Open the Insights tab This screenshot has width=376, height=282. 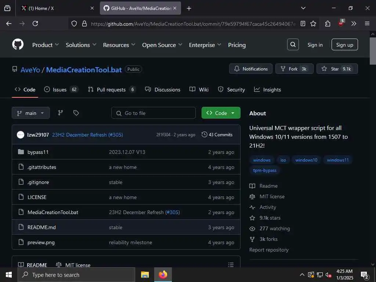pyautogui.click(x=267, y=90)
